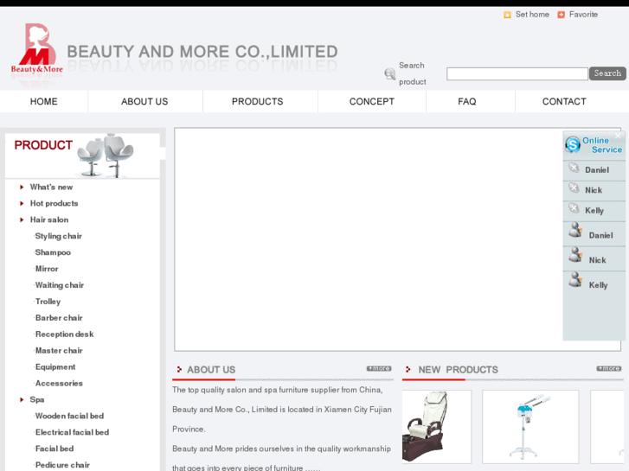Click the MSN icon beside second Daniel

coord(575,230)
